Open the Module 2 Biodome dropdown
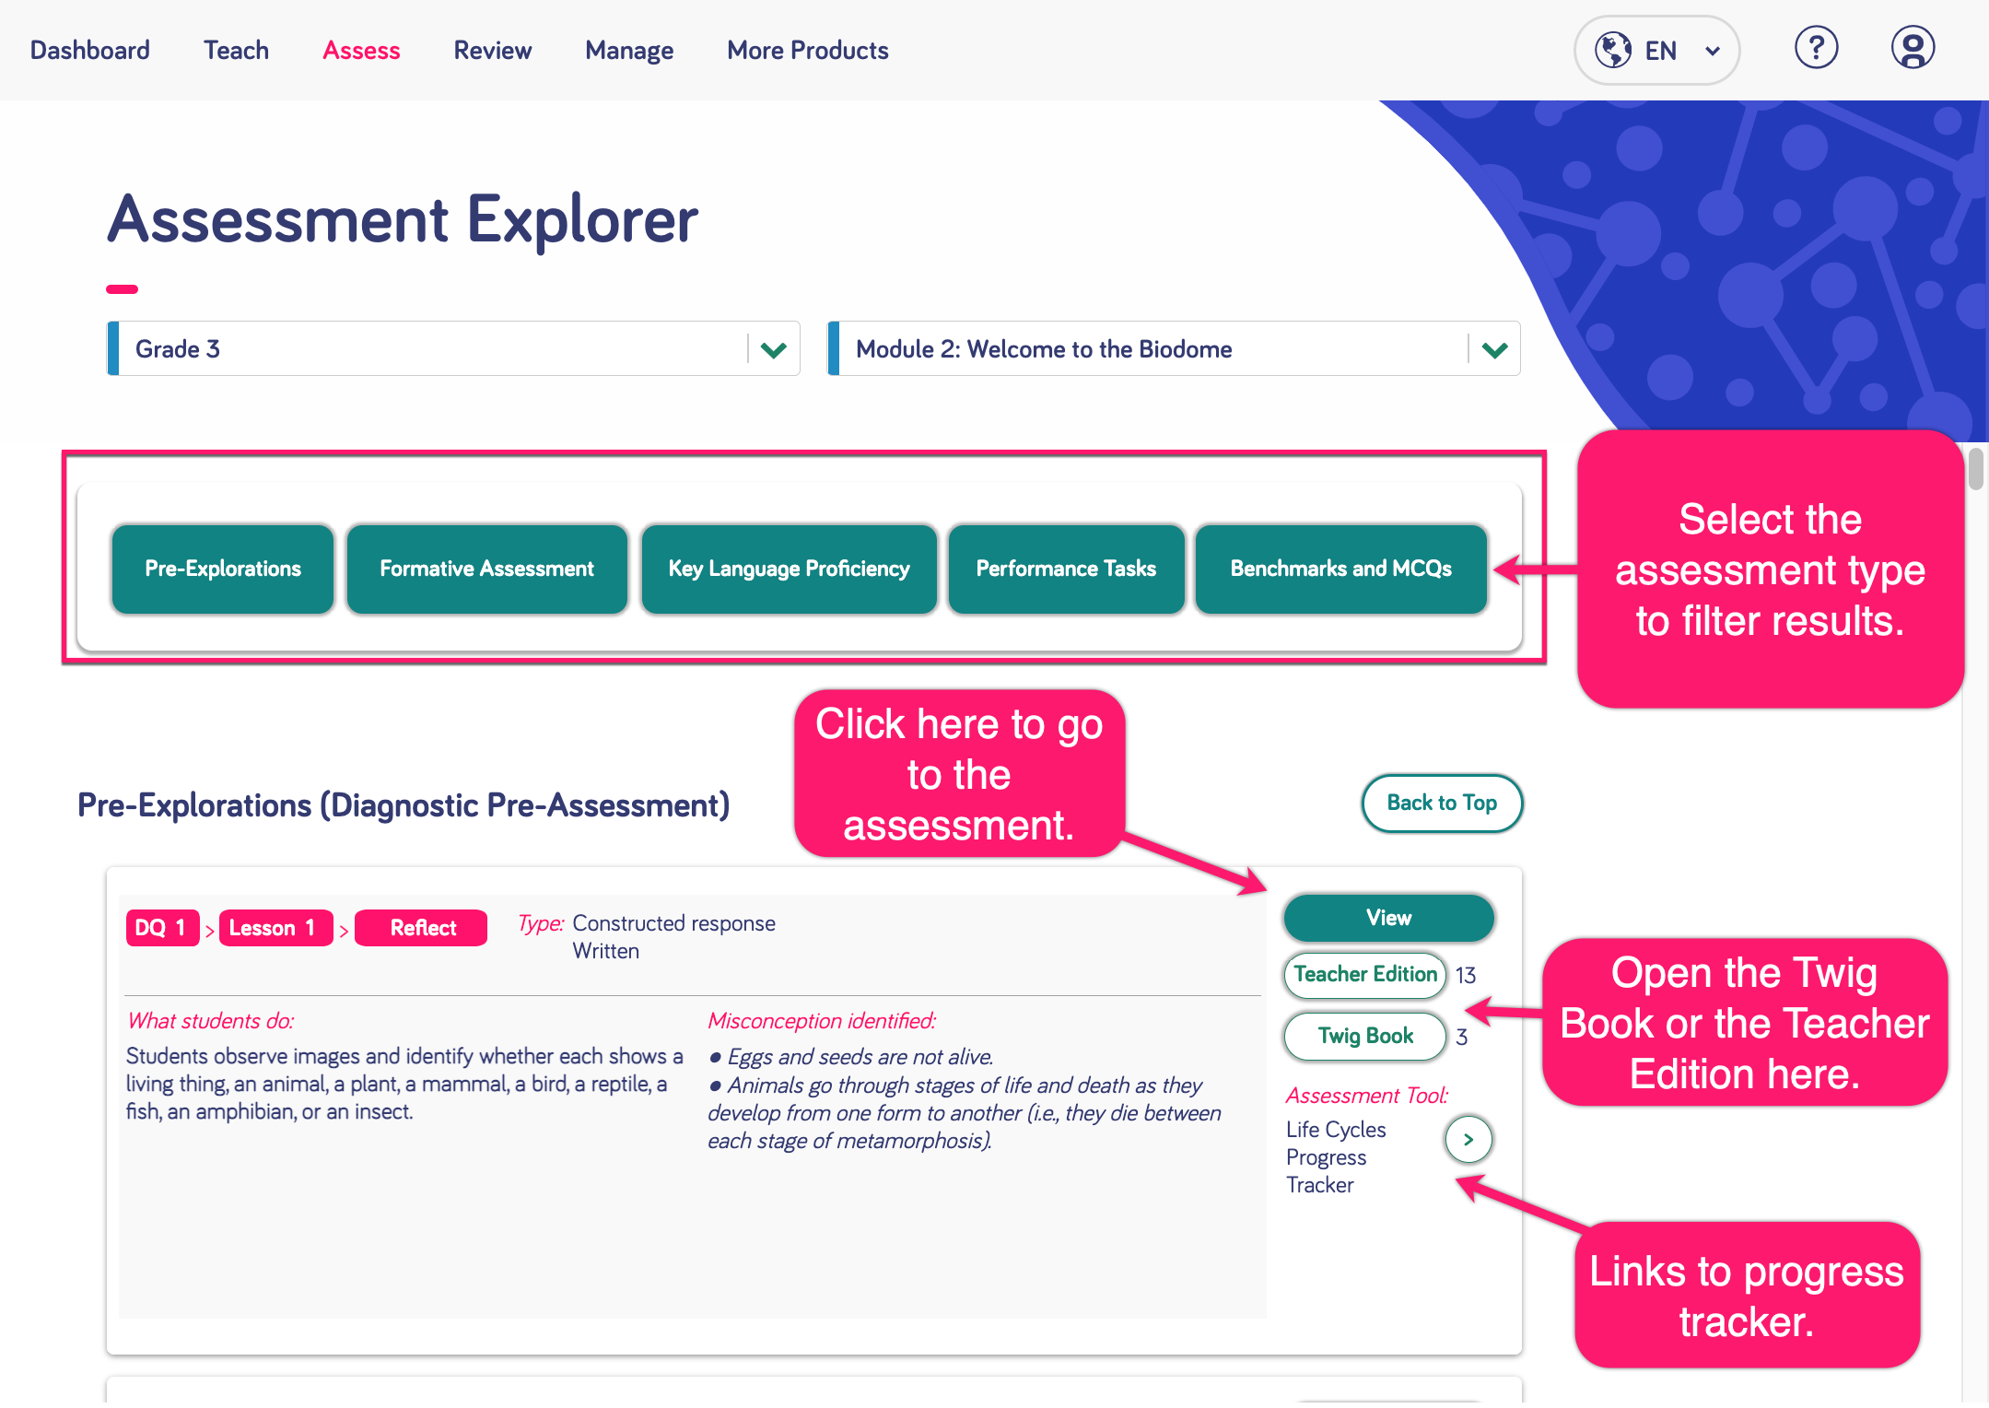The image size is (1989, 1408). click(x=1174, y=348)
